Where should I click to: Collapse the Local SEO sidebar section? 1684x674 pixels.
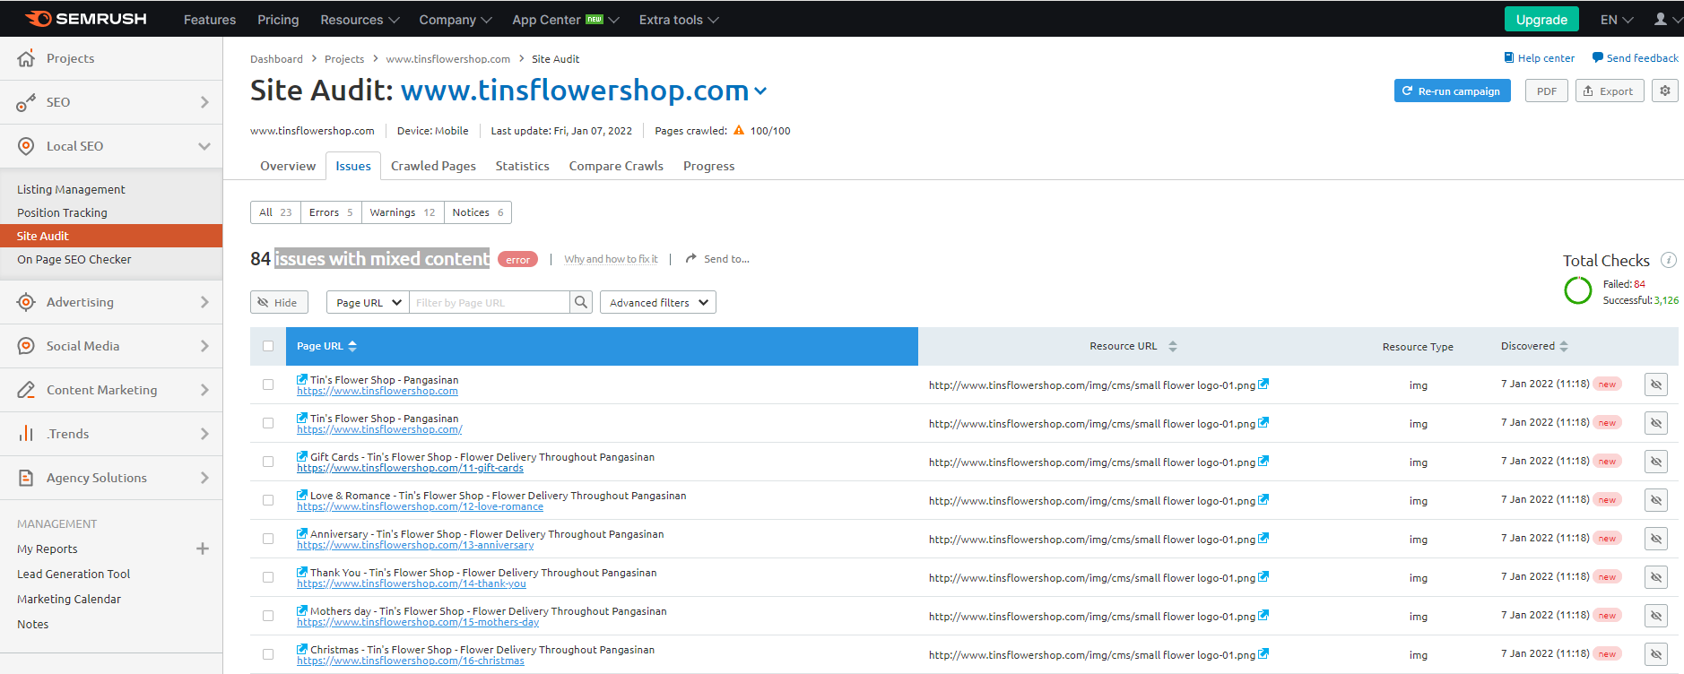204,146
